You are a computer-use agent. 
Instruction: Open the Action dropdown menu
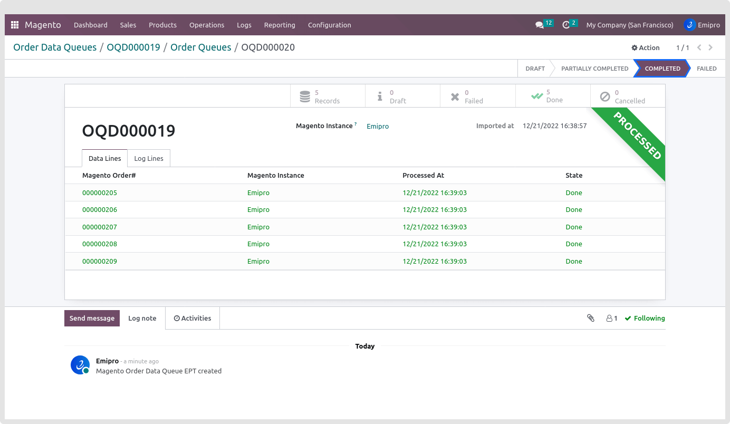click(646, 47)
